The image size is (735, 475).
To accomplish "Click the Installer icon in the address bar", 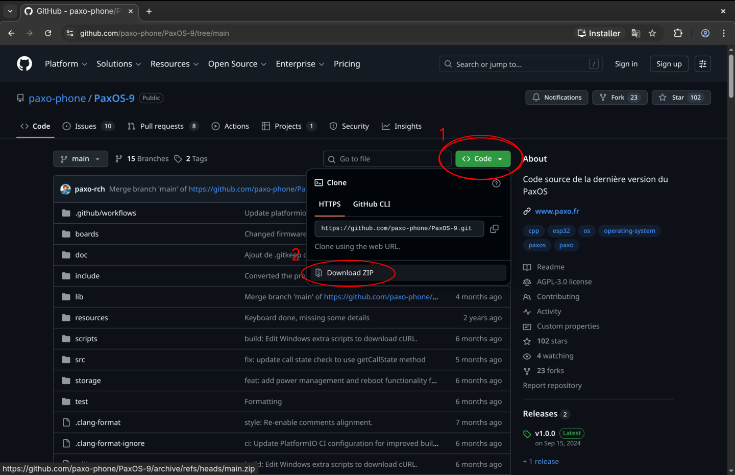I will 599,33.
